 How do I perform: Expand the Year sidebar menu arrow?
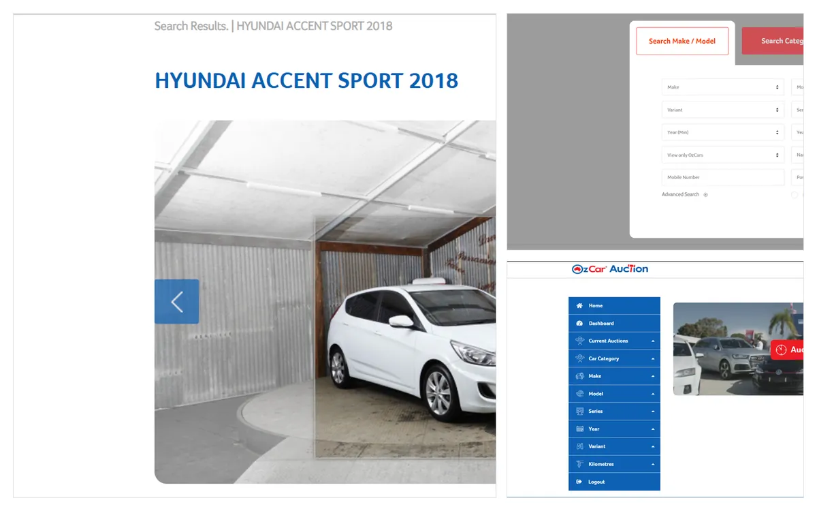pos(653,429)
